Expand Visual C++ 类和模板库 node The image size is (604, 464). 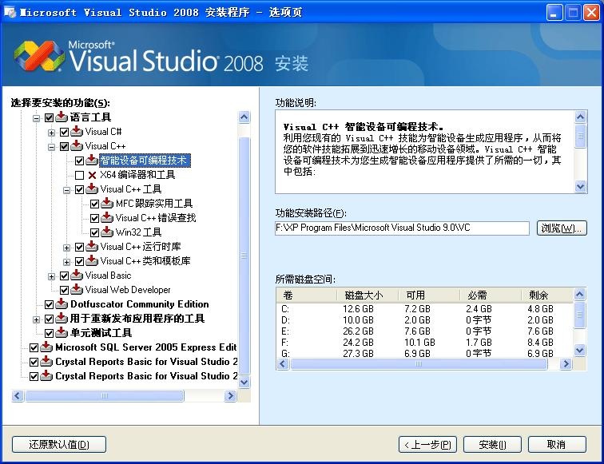coord(66,262)
